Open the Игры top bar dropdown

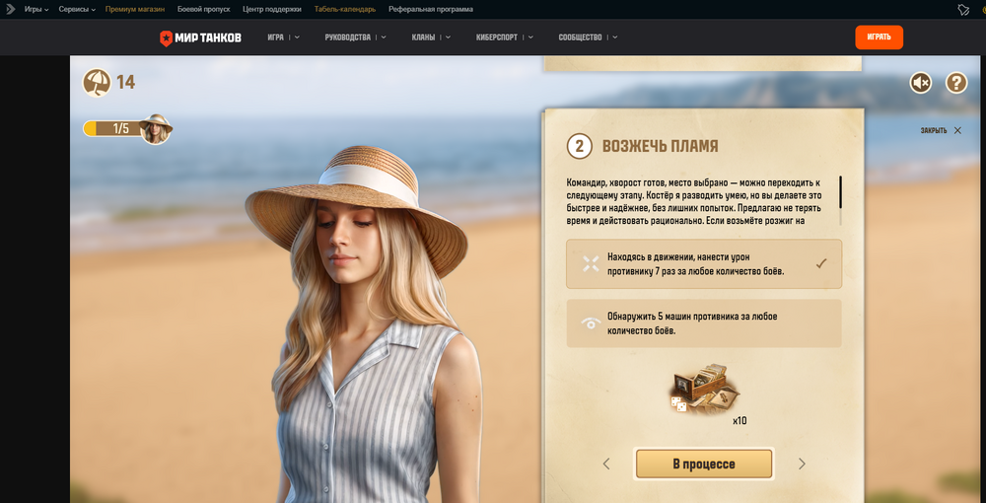coord(36,10)
